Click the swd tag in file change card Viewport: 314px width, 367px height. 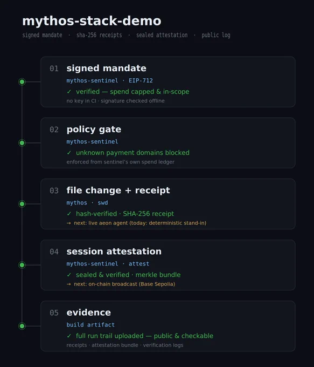[x=103, y=203]
